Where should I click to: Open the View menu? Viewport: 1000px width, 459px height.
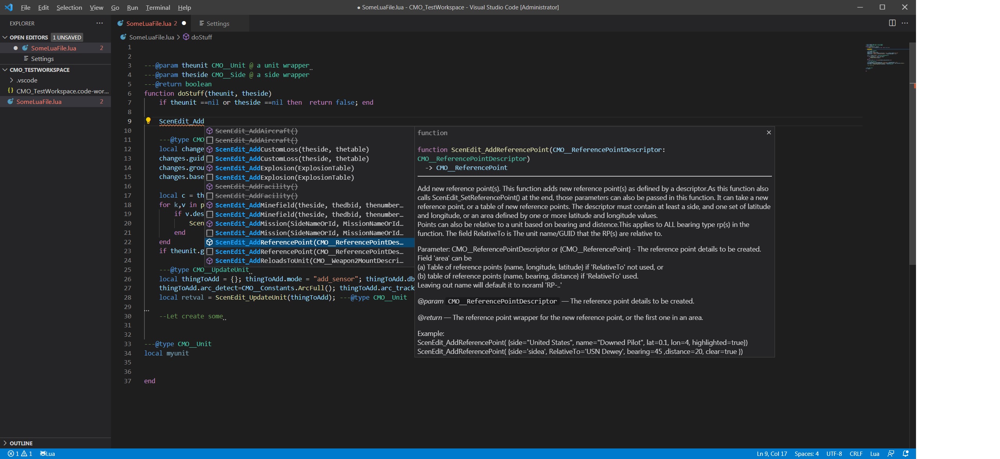pos(96,7)
